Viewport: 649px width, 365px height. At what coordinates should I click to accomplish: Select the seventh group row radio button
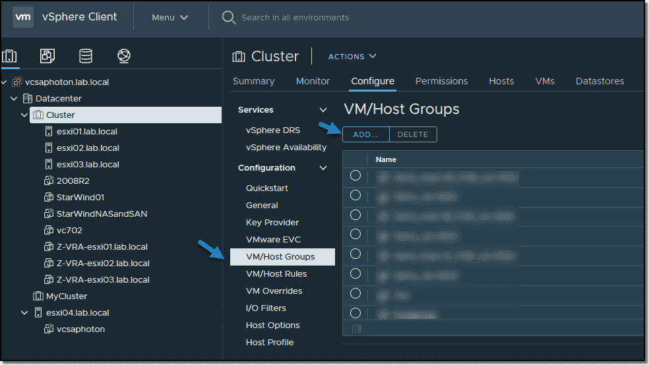pos(355,293)
